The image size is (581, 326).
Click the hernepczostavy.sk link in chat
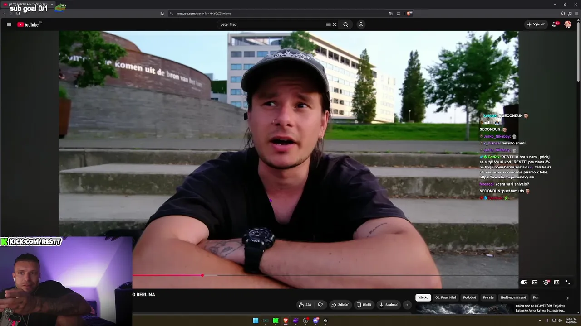[507, 177]
